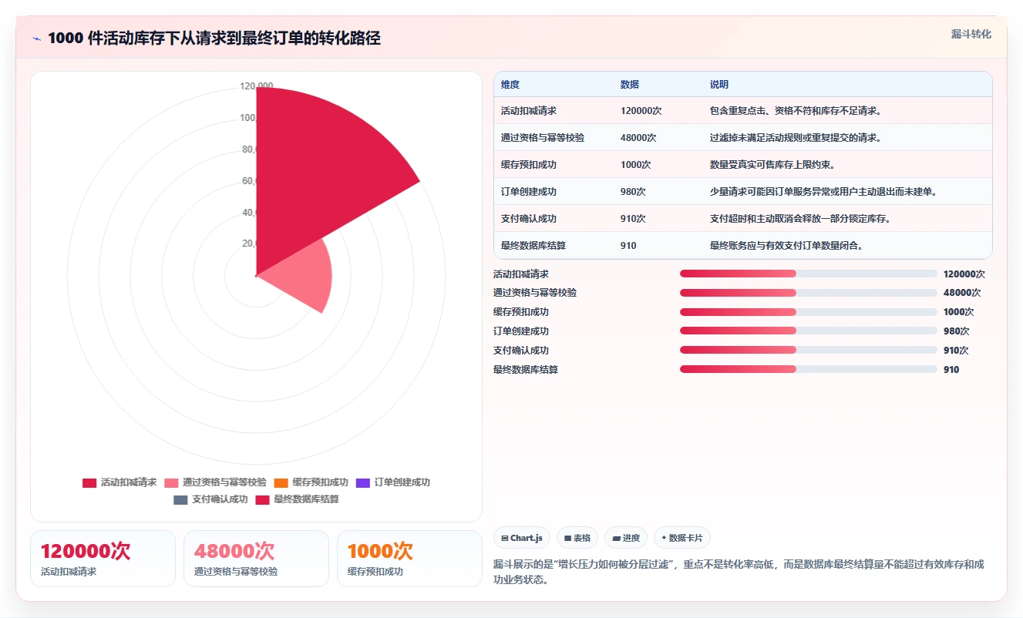Click the 数据卡片 tag
Viewport: 1023px width, 618px height.
click(682, 538)
